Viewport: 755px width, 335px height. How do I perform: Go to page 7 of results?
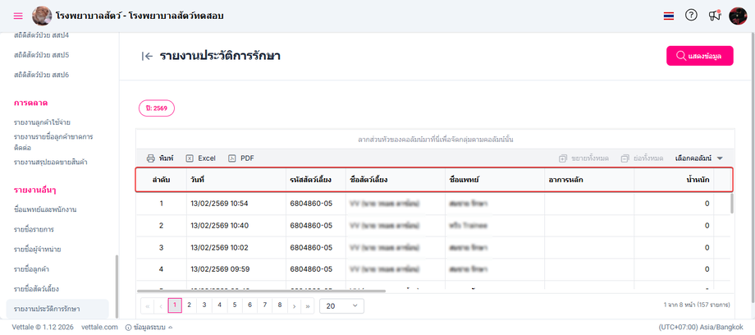click(265, 305)
